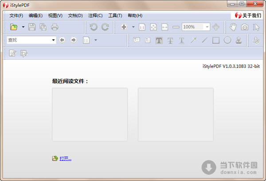Toggle the highlighted text T tool
266x181 pixels.
tap(159, 40)
